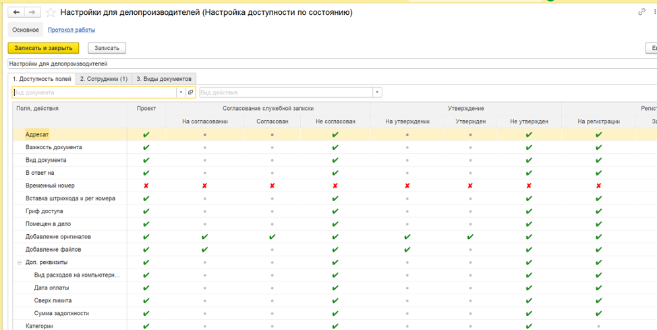Copy the link using the chain icon
Viewport: 657px width, 330px height.
641,12
